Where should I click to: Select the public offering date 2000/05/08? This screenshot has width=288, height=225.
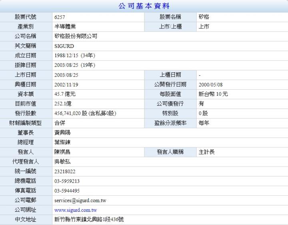[210, 84]
